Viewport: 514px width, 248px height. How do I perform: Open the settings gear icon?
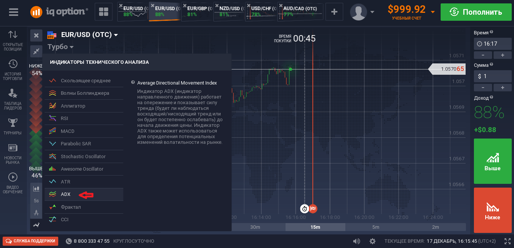point(373,241)
